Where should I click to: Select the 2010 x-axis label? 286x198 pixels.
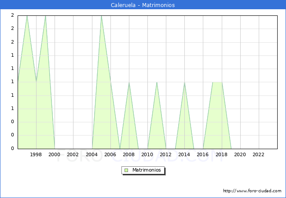(147, 154)
